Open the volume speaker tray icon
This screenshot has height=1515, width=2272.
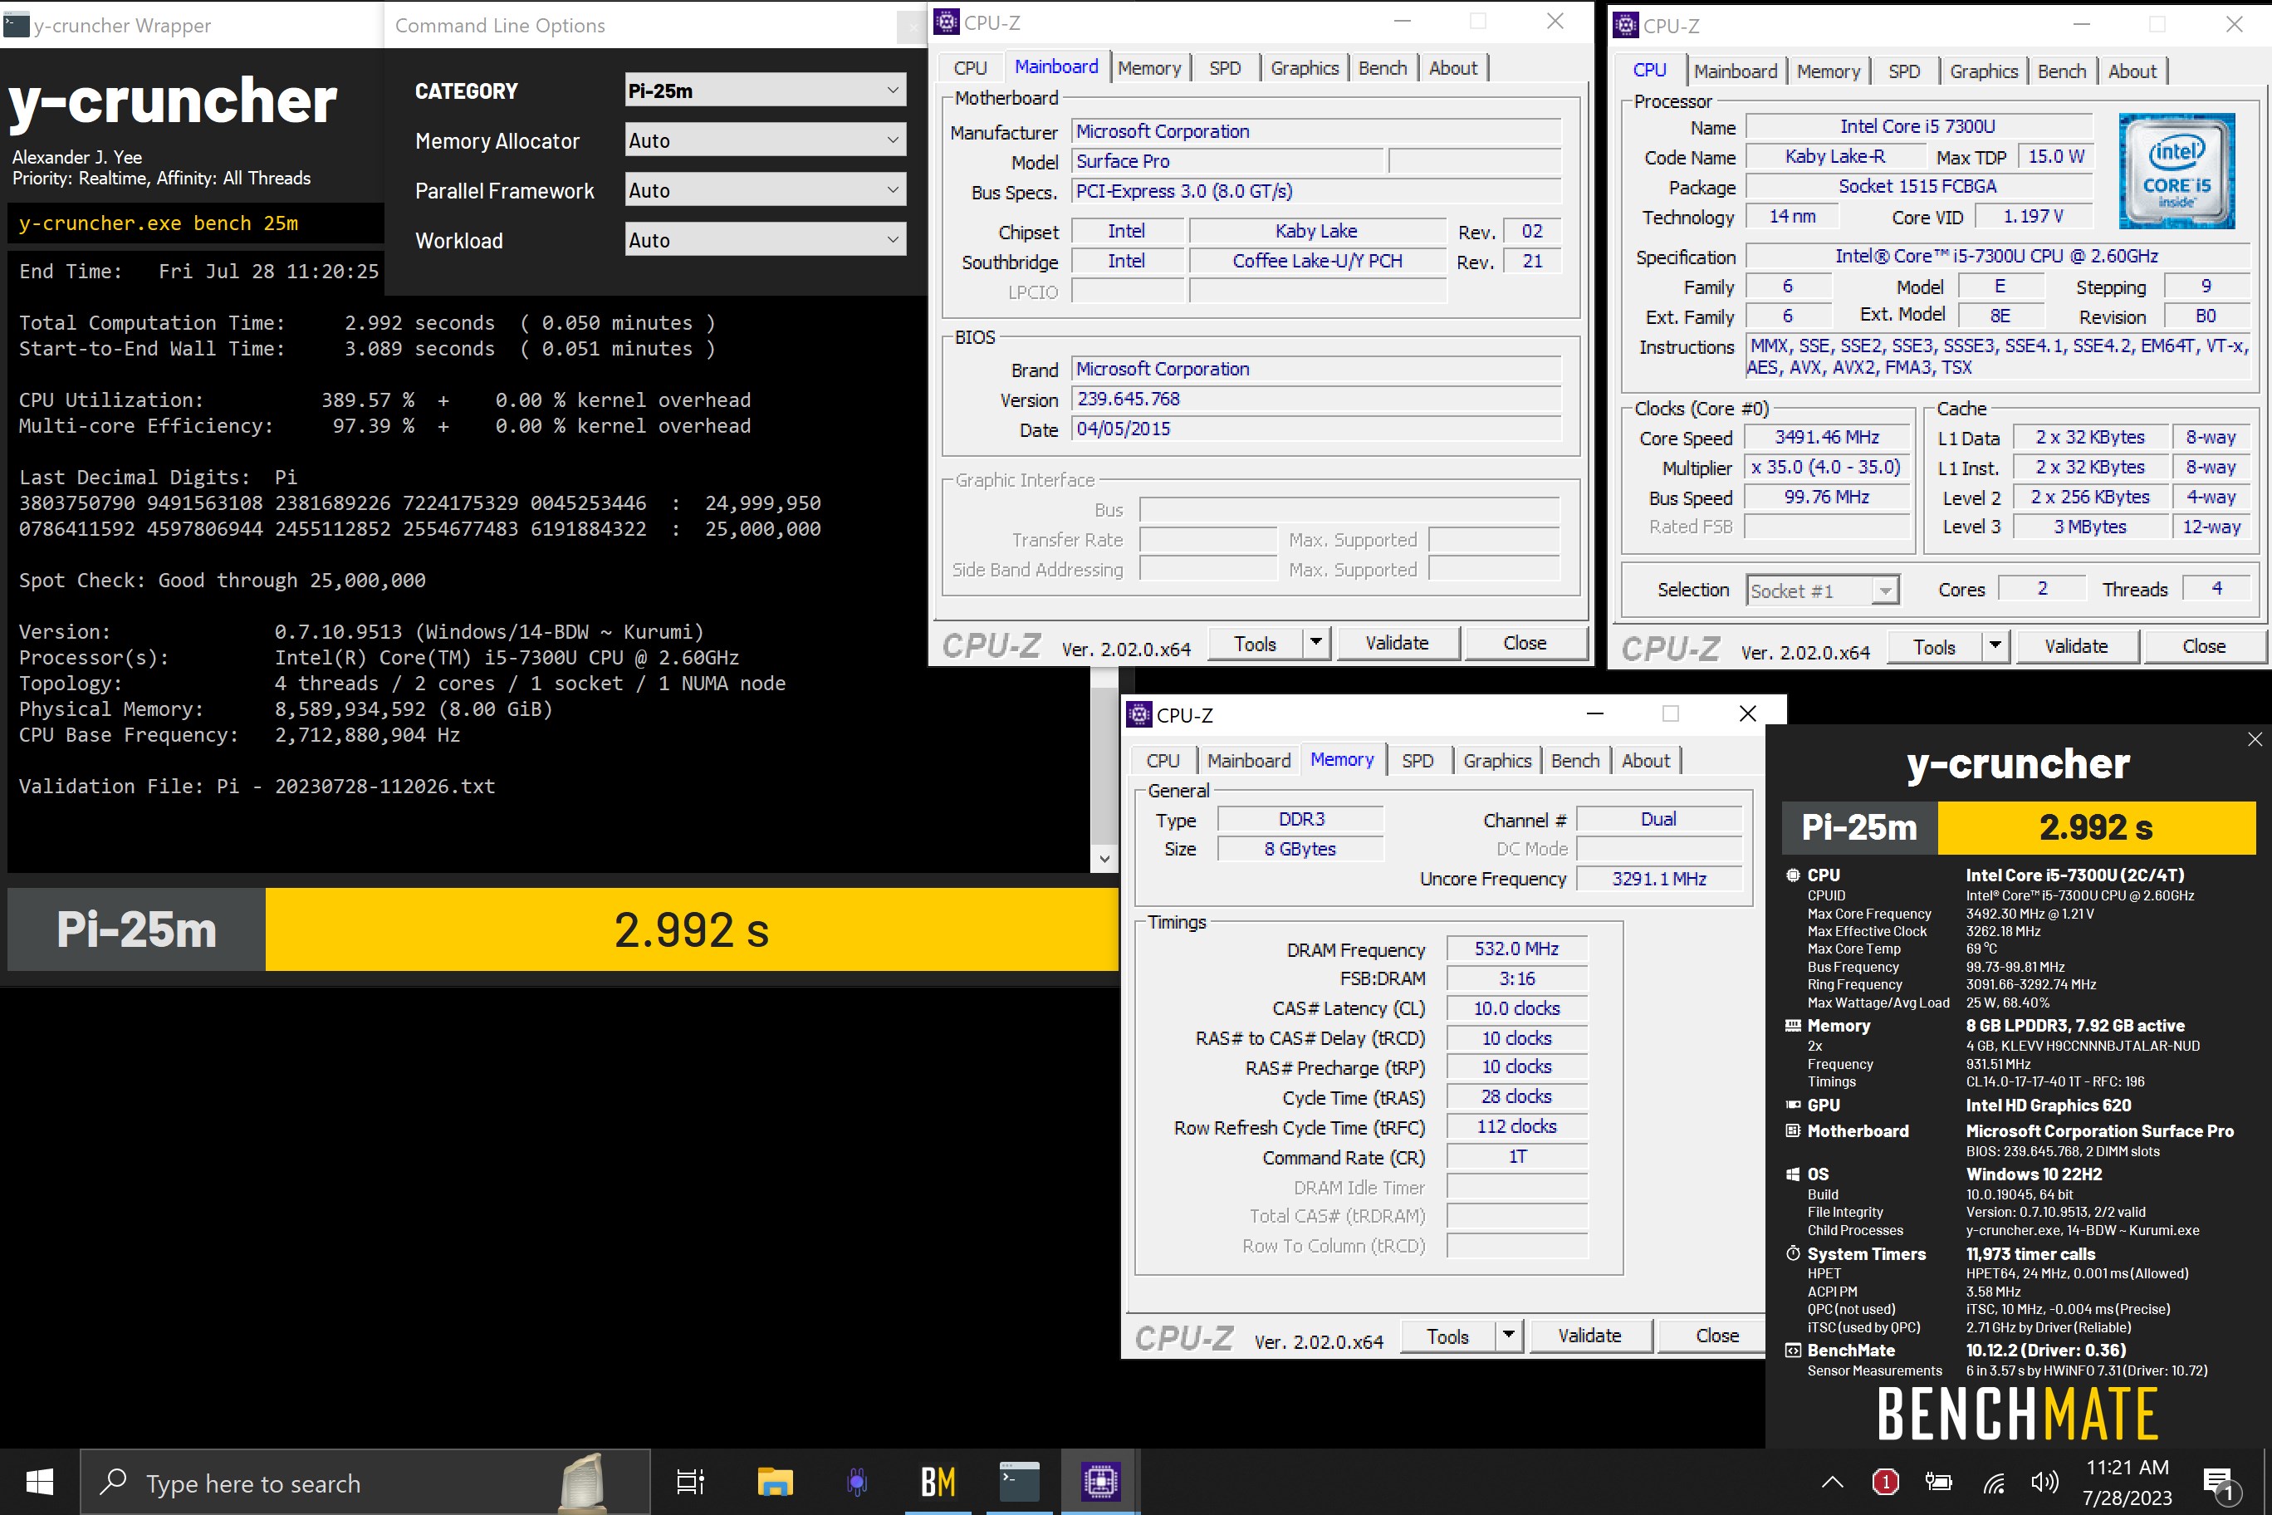click(x=2045, y=1481)
